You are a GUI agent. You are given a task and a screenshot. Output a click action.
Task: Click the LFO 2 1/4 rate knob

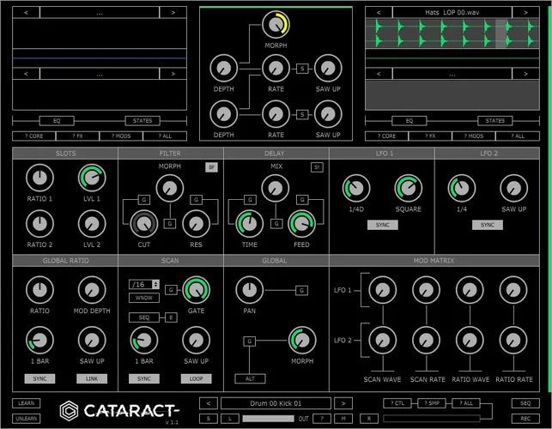pos(462,188)
